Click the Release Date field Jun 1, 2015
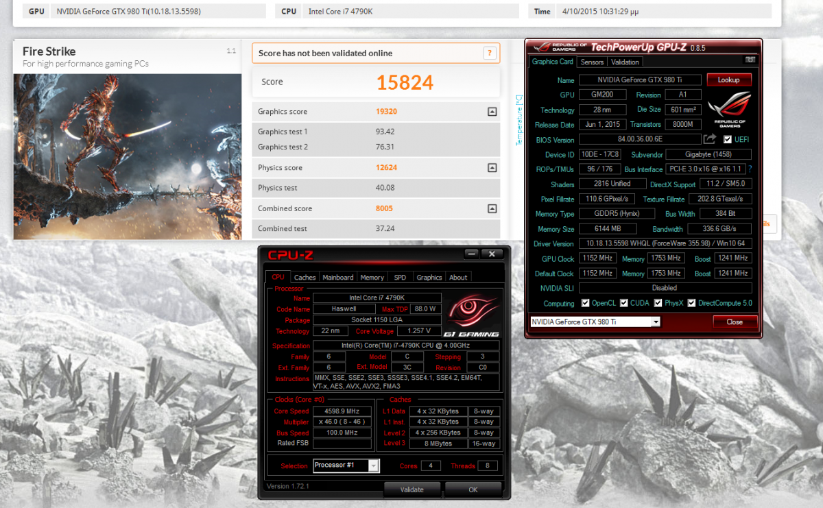 click(602, 125)
